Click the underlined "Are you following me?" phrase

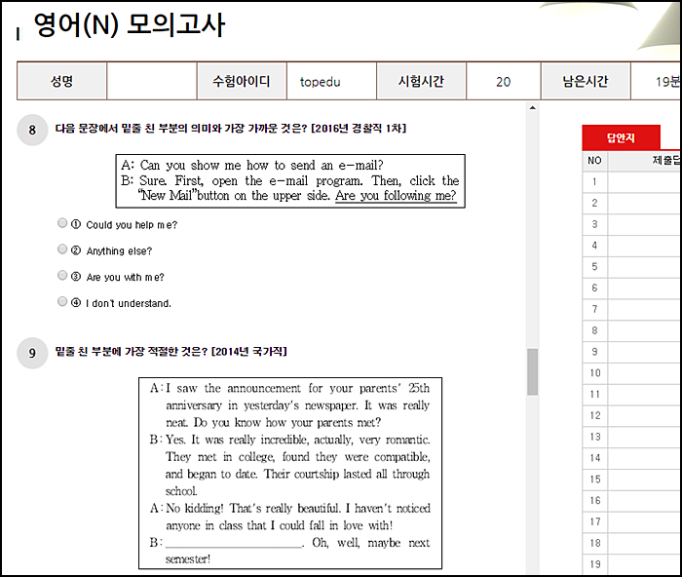click(396, 196)
